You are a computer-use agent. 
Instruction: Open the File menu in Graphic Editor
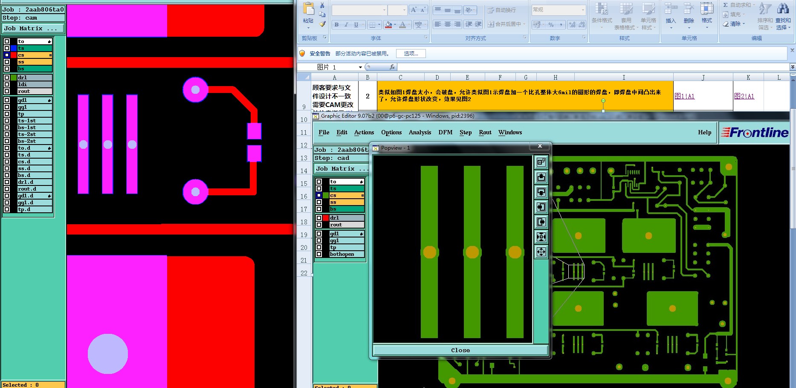[324, 132]
